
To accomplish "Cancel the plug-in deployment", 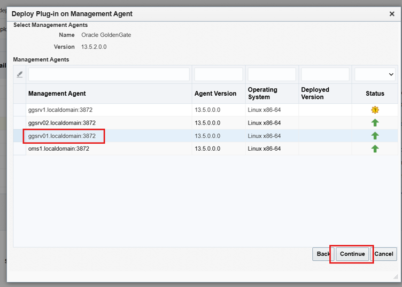I will coord(383,254).
